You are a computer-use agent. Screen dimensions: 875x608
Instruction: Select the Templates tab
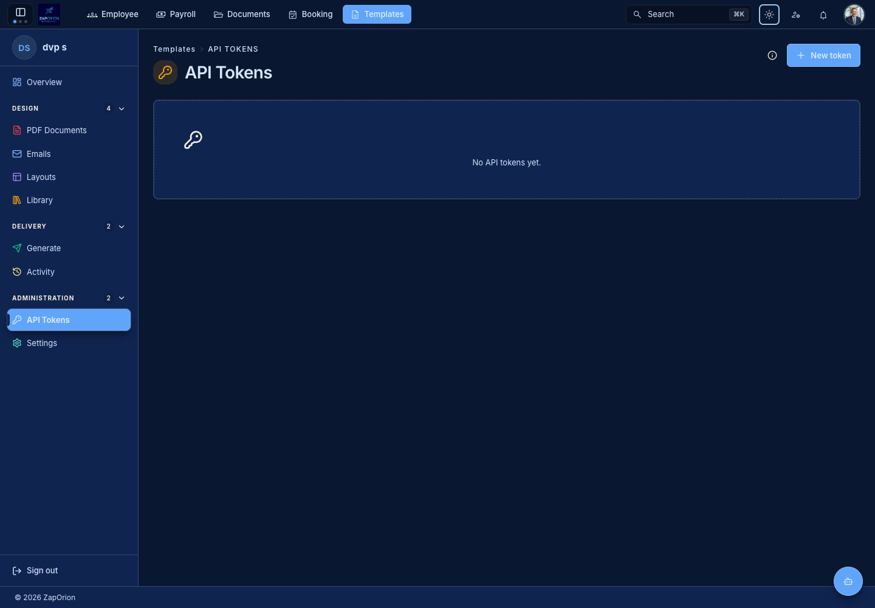coord(377,14)
